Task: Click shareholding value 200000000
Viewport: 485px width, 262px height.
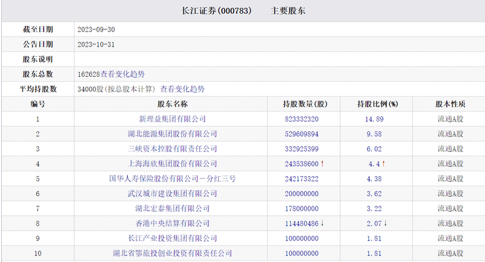Action: 301,194
